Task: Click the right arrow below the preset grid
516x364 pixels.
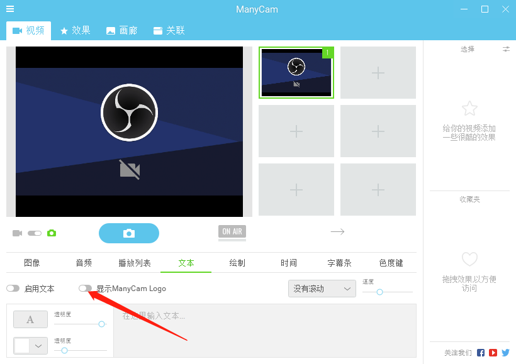Action: coord(337,232)
